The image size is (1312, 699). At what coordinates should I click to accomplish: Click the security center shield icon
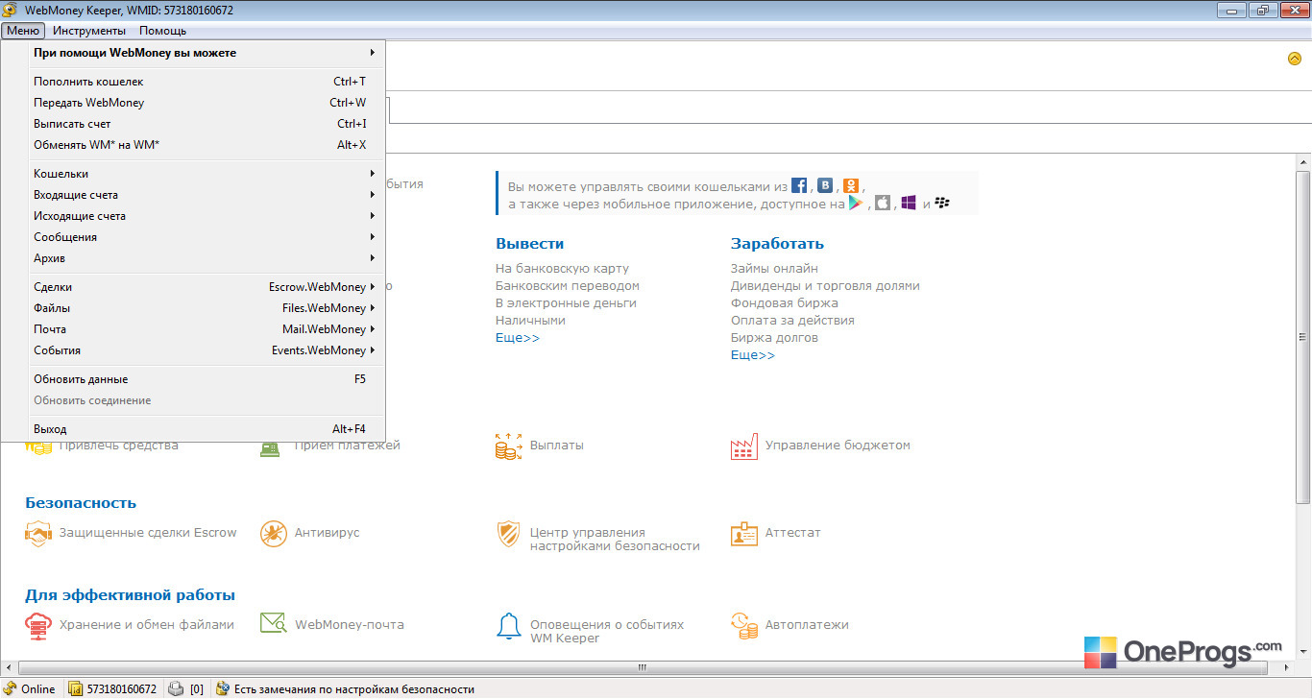click(508, 534)
